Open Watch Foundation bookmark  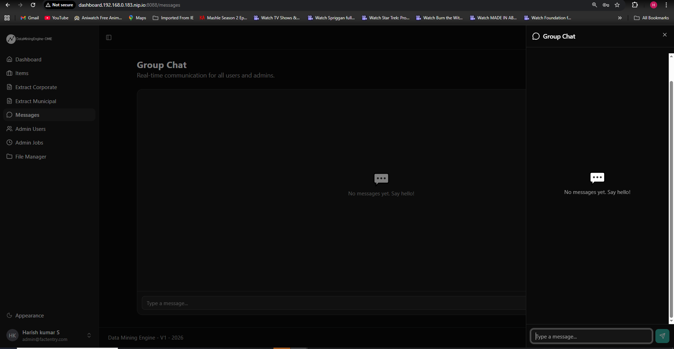click(x=548, y=18)
